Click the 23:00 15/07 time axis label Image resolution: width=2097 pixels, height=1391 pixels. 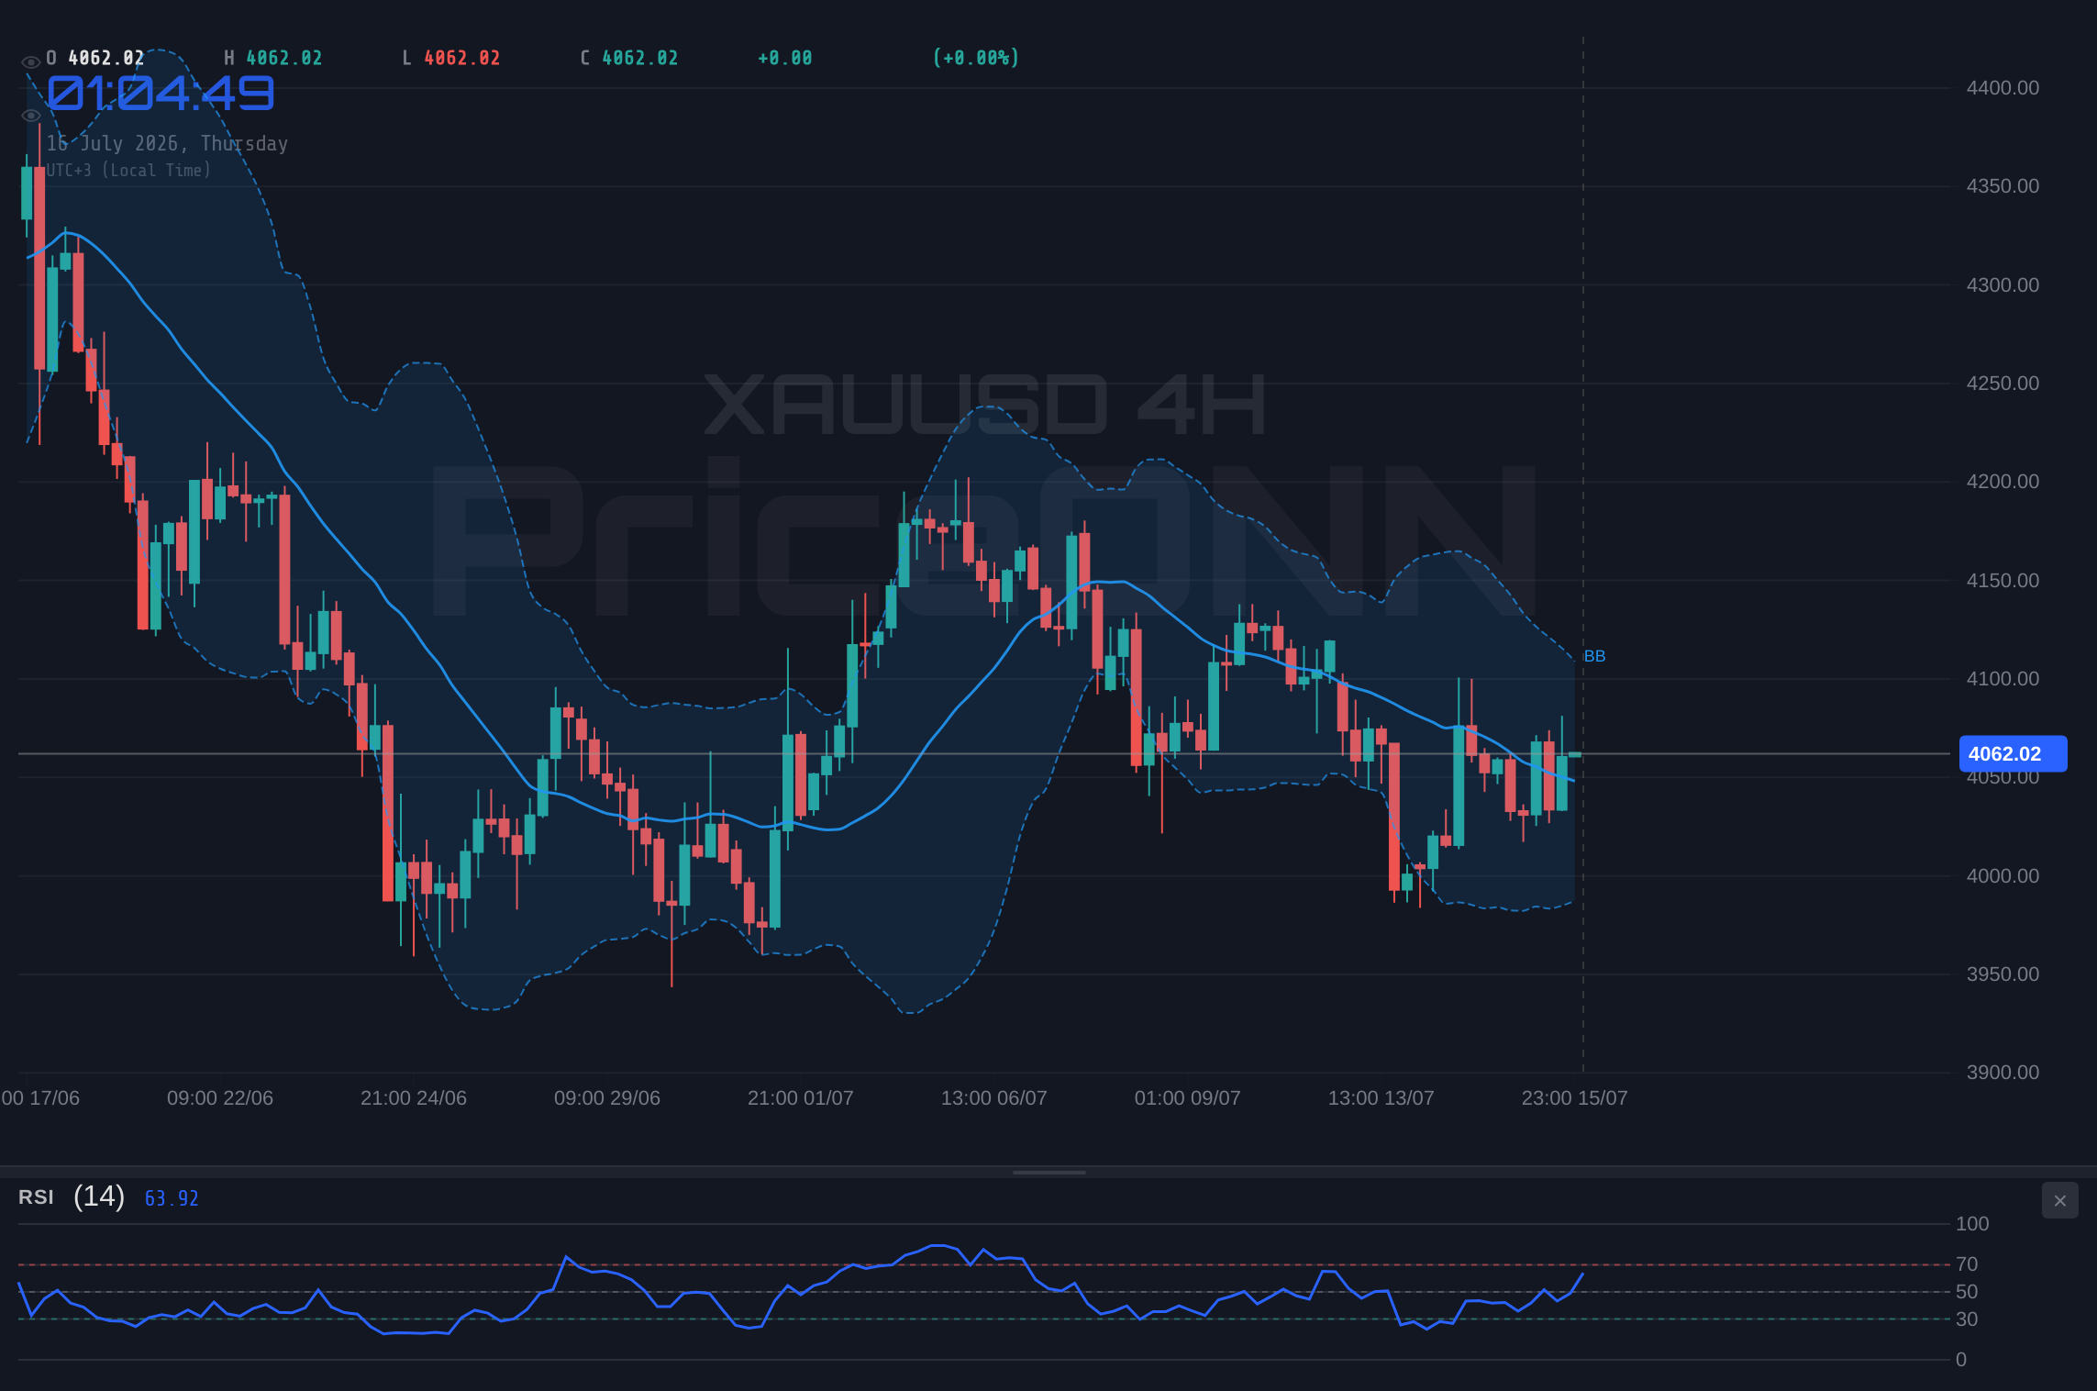[1575, 1098]
